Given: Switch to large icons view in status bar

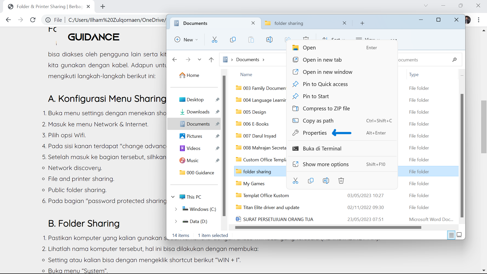Looking at the screenshot, I should [459, 235].
